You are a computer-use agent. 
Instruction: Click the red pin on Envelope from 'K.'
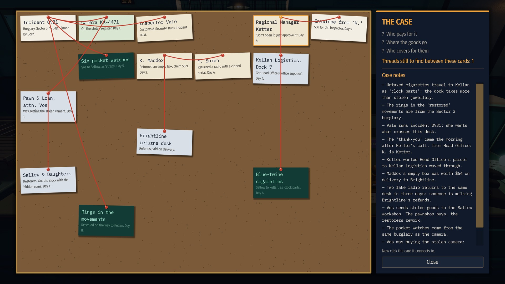coord(339,17)
